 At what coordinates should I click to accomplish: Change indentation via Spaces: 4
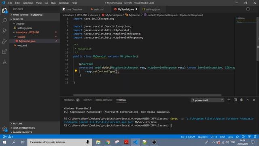(x=202, y=137)
